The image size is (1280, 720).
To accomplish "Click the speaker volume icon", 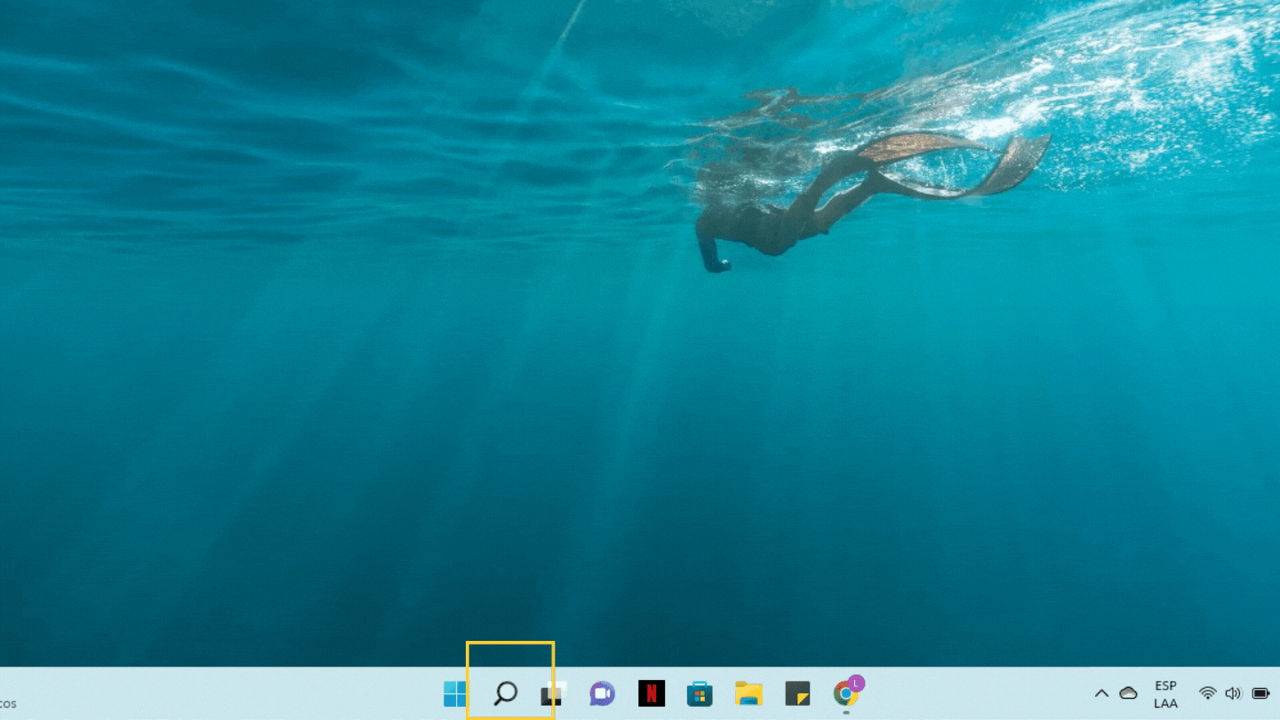I will pos(1233,693).
